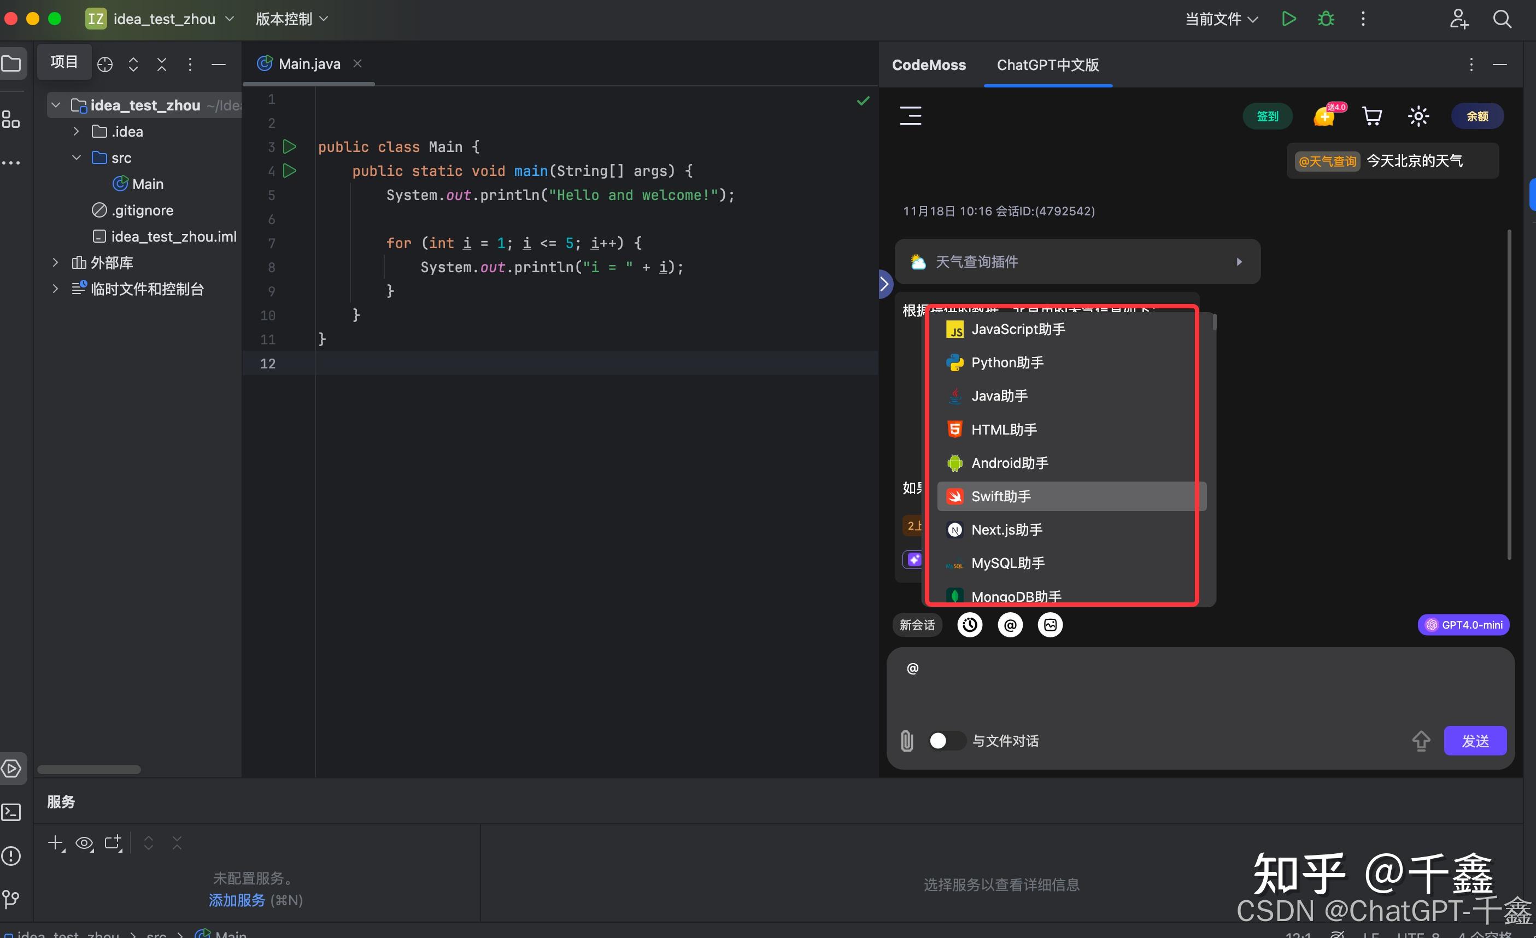Click the hamburger menu icon in chat panel

(910, 116)
